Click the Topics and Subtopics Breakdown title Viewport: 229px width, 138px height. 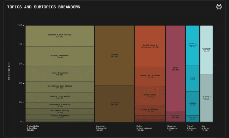tap(43, 7)
